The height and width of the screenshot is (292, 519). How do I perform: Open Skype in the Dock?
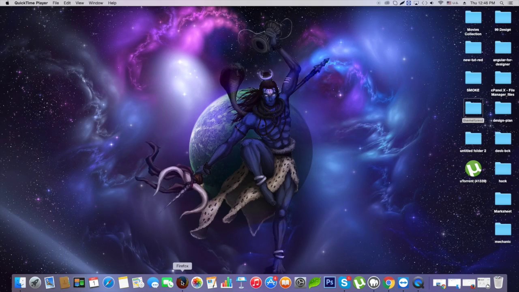coord(344,282)
